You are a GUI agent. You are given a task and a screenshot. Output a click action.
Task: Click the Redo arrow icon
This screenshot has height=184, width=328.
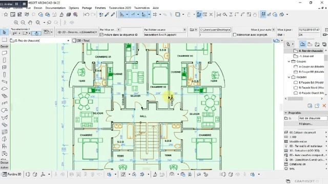click(x=93, y=14)
